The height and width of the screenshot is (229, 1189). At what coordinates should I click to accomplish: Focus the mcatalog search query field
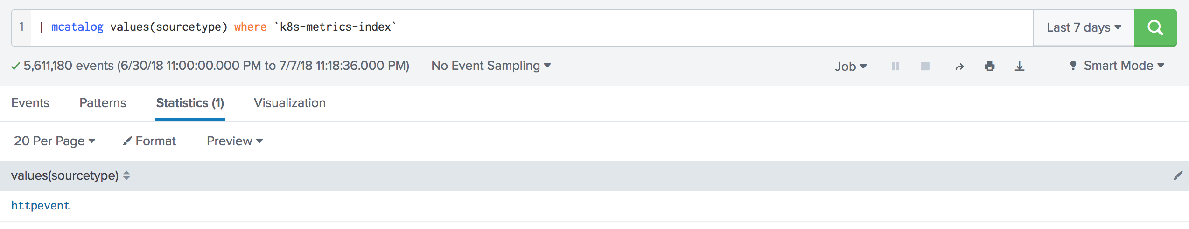(x=532, y=28)
